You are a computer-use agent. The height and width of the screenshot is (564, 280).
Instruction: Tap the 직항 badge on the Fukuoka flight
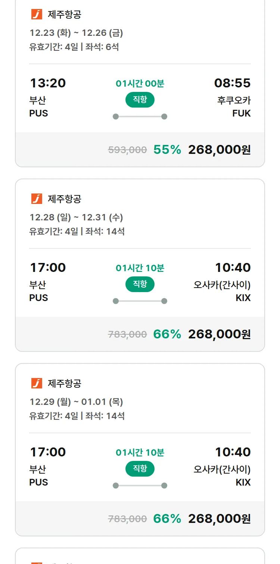point(140,100)
